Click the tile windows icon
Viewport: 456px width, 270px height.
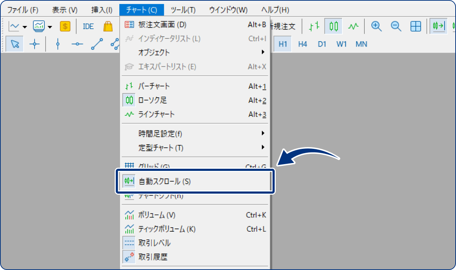(x=415, y=26)
